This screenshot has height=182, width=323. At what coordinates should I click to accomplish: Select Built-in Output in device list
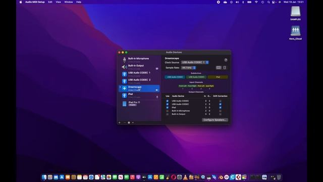click(x=139, y=67)
